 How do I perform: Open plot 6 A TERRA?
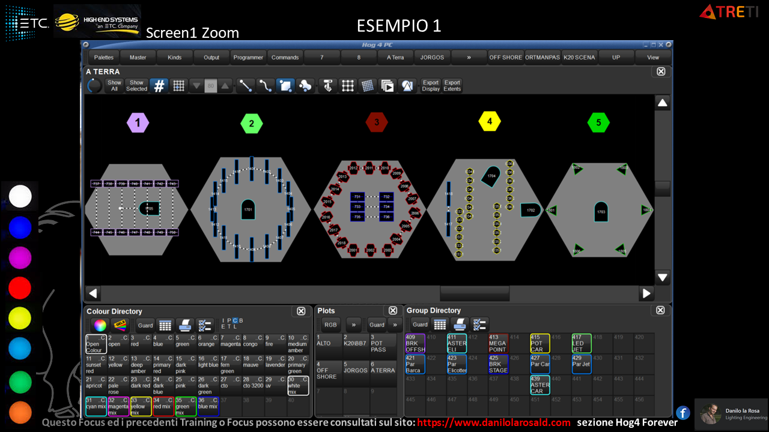tap(383, 373)
